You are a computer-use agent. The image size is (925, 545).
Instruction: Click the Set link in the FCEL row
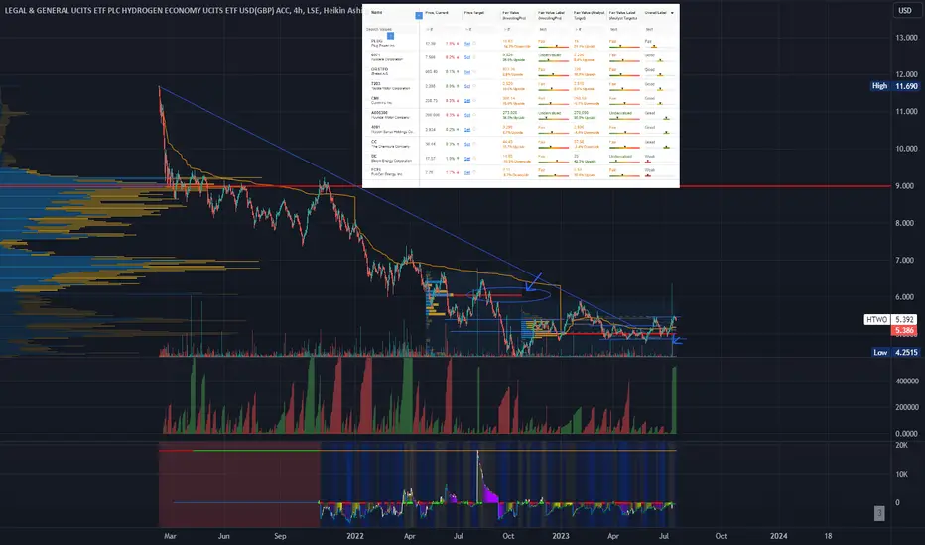[x=467, y=172]
